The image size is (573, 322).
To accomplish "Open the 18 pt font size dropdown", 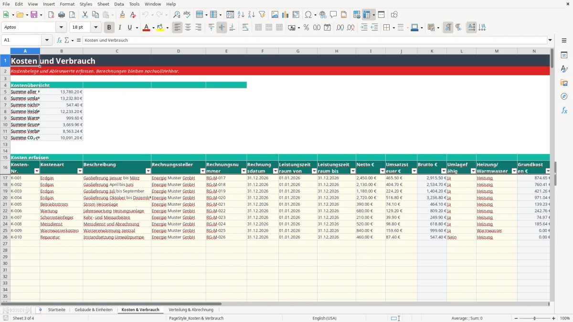I will pos(96,28).
